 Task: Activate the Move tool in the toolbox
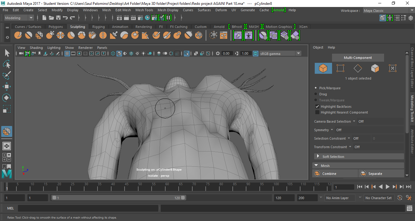click(x=7, y=87)
